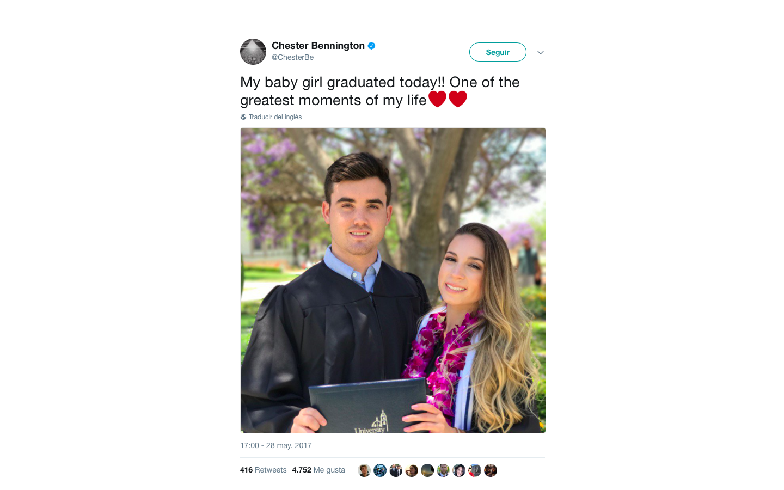Expand the tweet options chevron menu
Image resolution: width=784 pixels, height=490 pixels.
[541, 53]
